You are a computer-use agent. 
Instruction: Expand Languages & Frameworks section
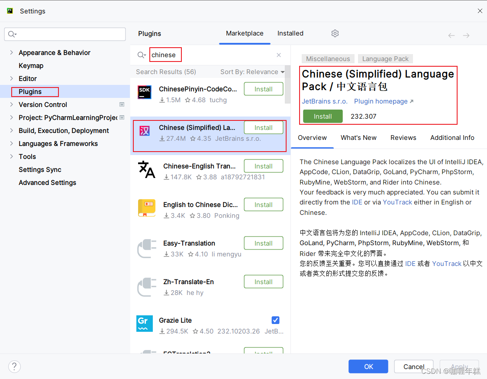12,143
